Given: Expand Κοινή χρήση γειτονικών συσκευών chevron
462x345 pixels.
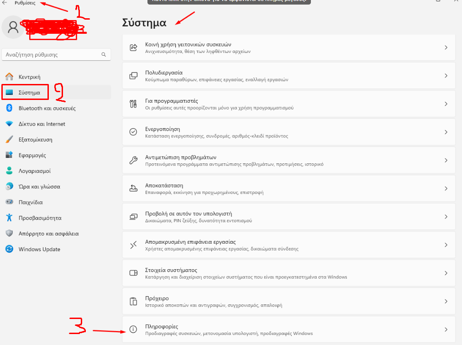Looking at the screenshot, I should point(446,47).
